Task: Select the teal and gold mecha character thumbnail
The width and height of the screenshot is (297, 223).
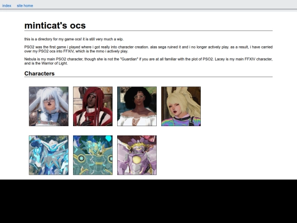Action: click(x=93, y=155)
